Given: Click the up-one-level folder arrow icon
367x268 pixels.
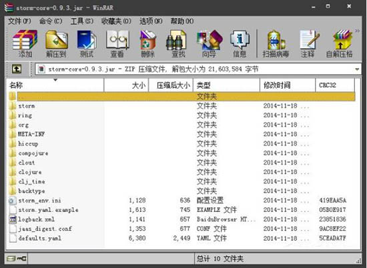Looking at the screenshot, I should pos(17,69).
